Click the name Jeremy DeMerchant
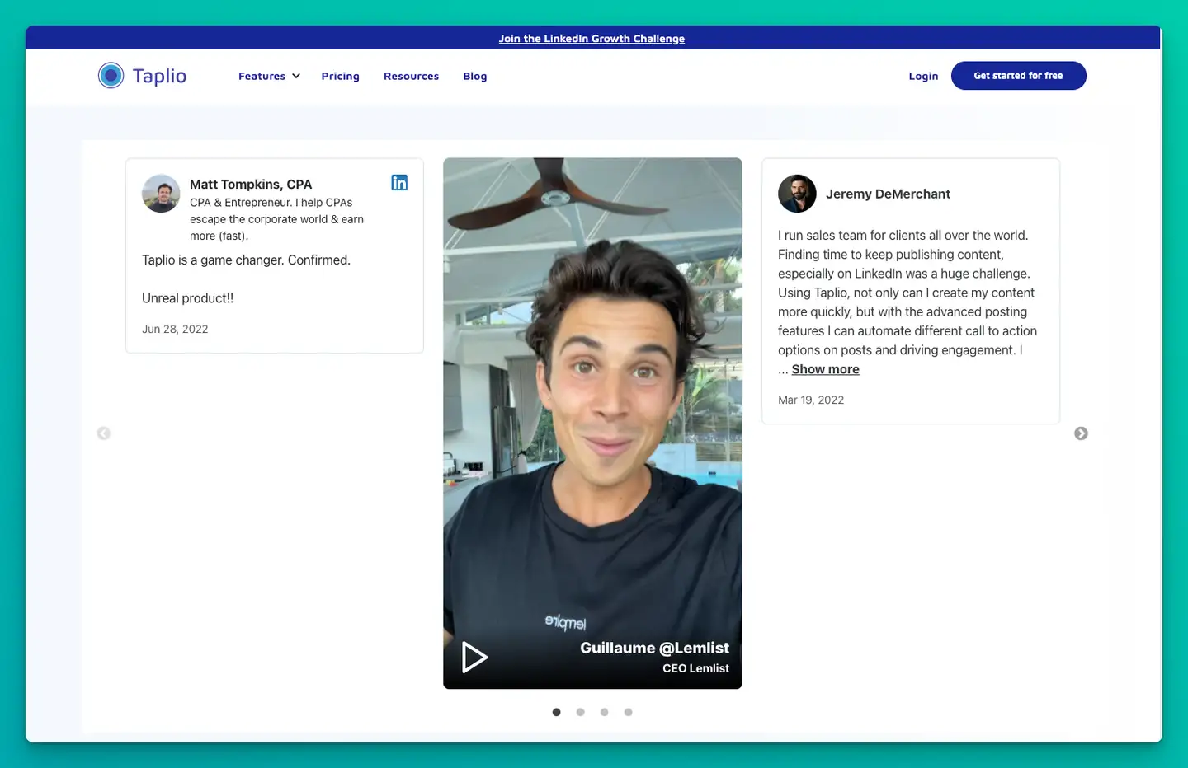Screen dimensions: 1188x768 888,194
